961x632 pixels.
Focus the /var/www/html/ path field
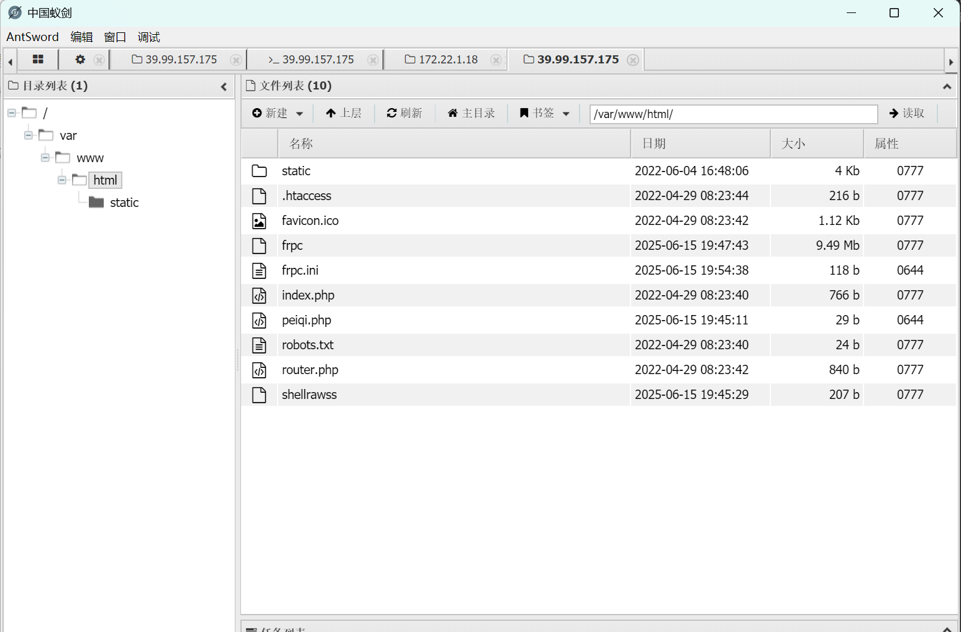[x=734, y=114]
